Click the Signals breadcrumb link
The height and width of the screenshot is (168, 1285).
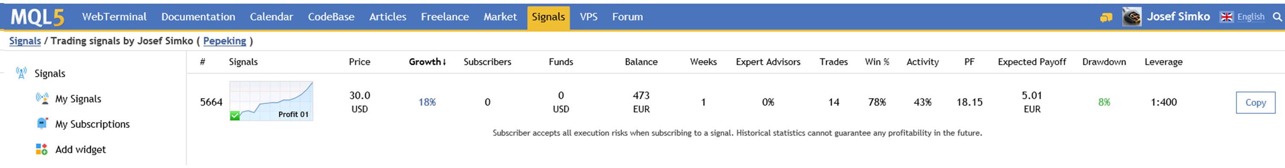25,41
